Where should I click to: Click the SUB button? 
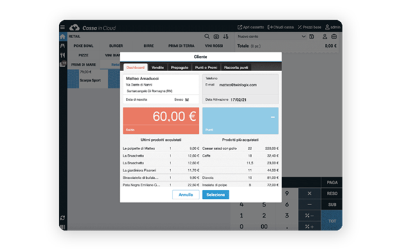tap(332, 204)
